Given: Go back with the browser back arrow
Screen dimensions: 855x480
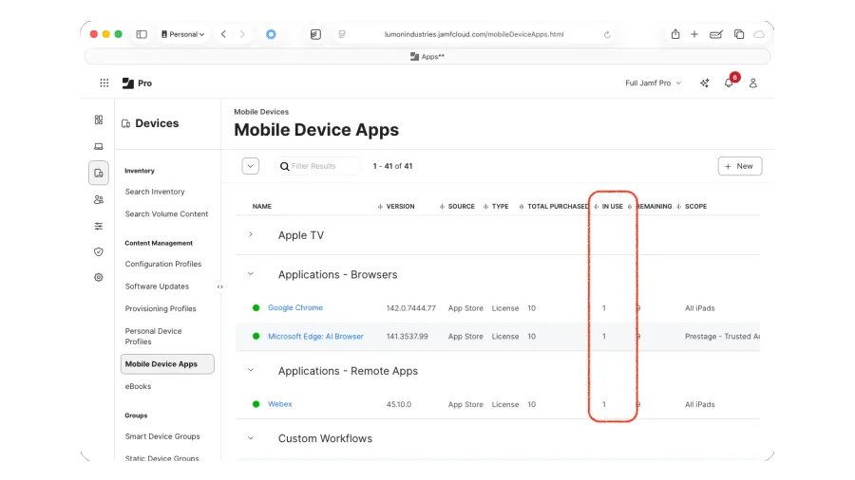Looking at the screenshot, I should [223, 34].
